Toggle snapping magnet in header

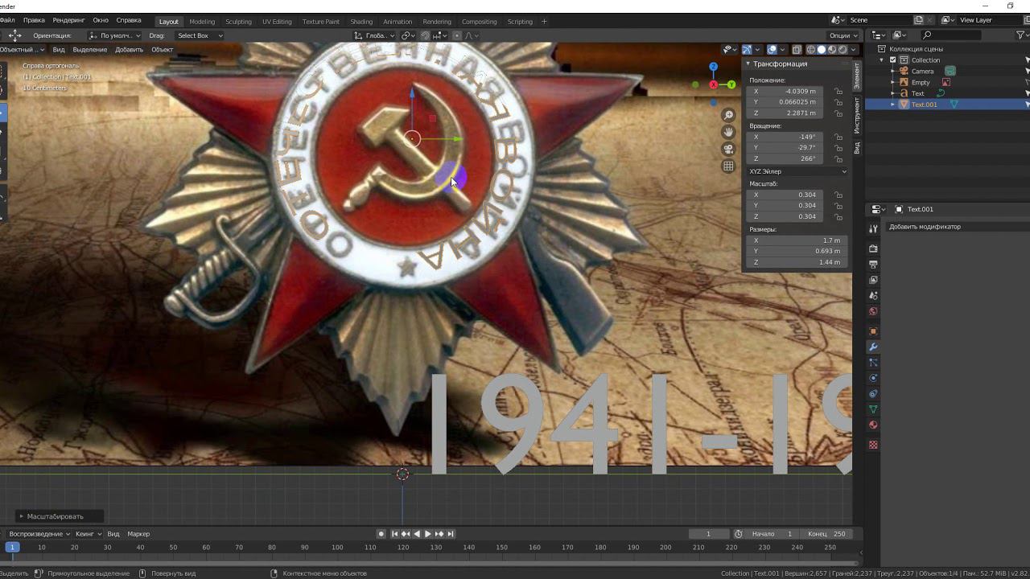425,35
